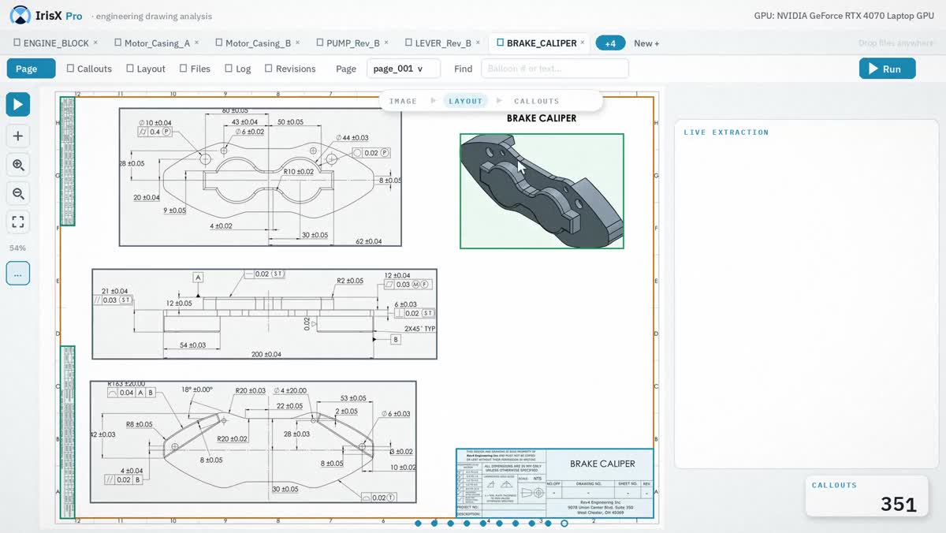Image resolution: width=946 pixels, height=533 pixels.
Task: Switch to the Motor_Casing_A tab
Action: [157, 43]
